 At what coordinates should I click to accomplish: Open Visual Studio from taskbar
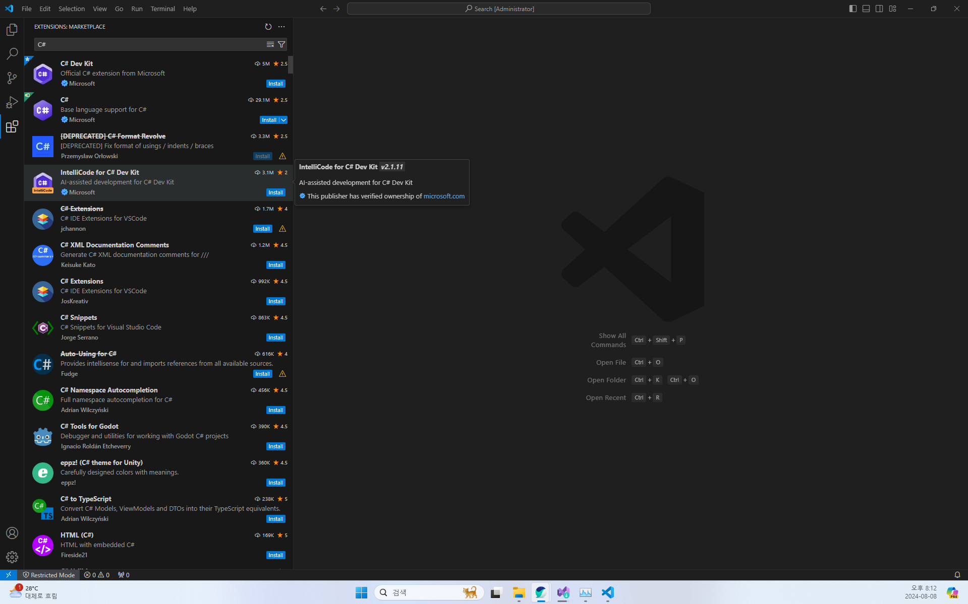pos(563,592)
